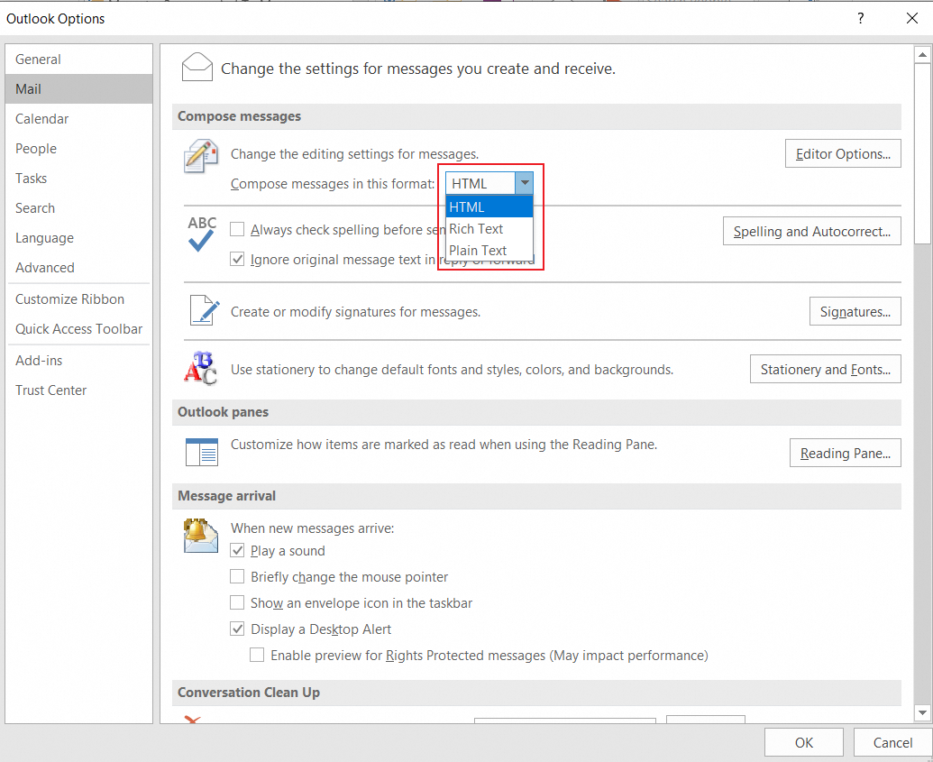Click the vertical scrollbar thumb

click(922, 153)
